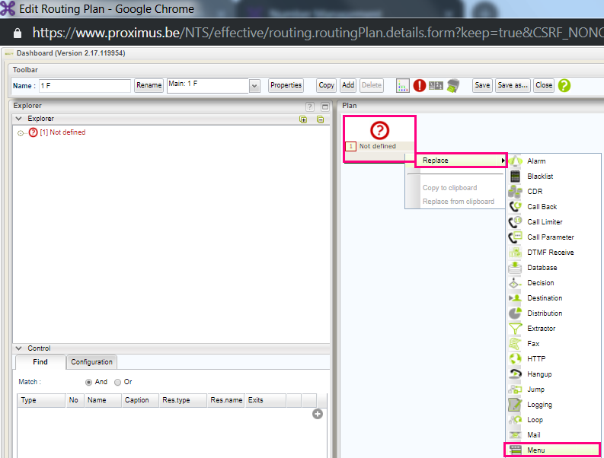Viewport: 604px width, 458px height.
Task: Select the And match radio button
Action: (89, 382)
